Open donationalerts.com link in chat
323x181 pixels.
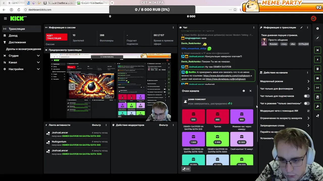coord(227,76)
